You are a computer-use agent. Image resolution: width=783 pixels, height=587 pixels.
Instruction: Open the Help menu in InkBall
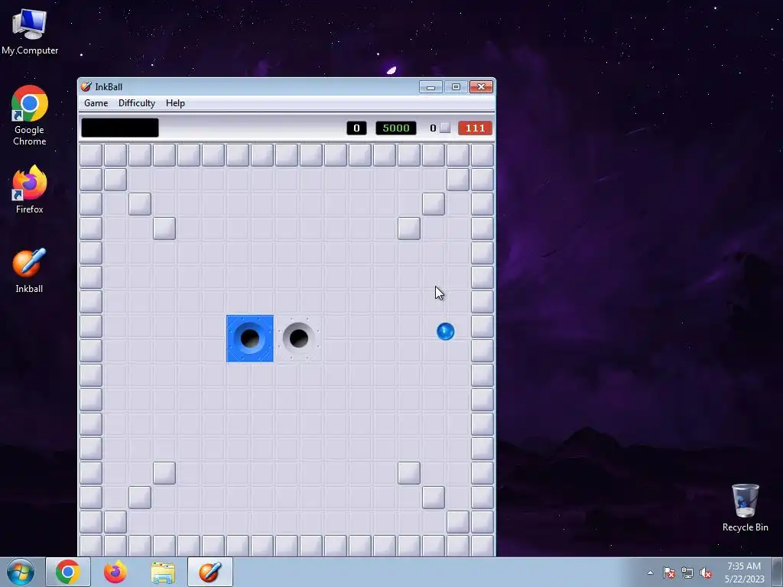click(175, 103)
